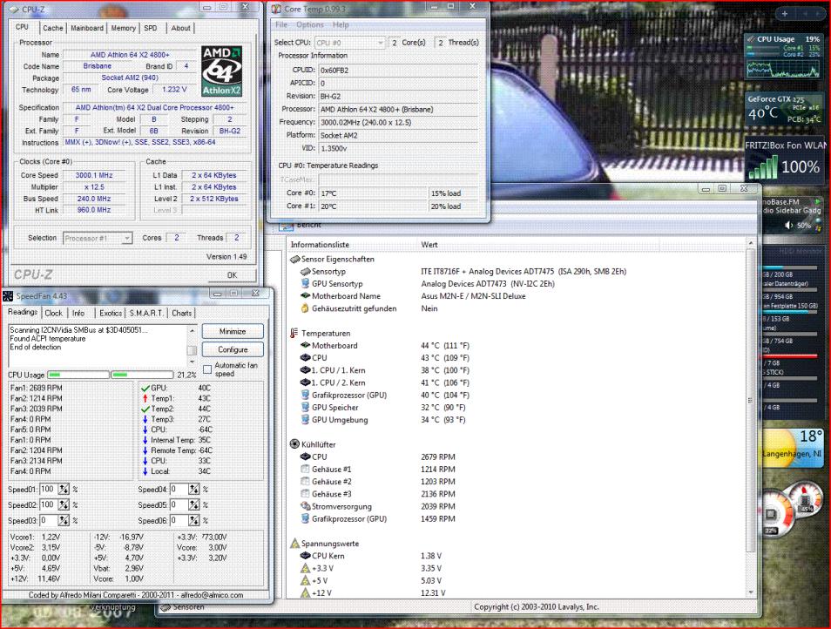Click the Grafikprozessor (GPU) temperature row icon
This screenshot has height=629, width=831.
tap(305, 395)
